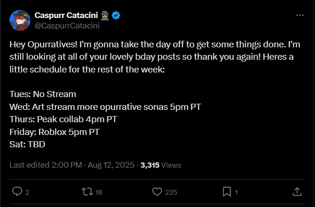Screen dimensions: 315x207
Task: Bookmark this post with the bookmark icon
Action: point(227,191)
